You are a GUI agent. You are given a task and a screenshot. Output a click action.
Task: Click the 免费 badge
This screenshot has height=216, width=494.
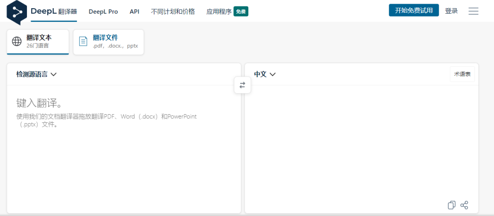coord(241,11)
